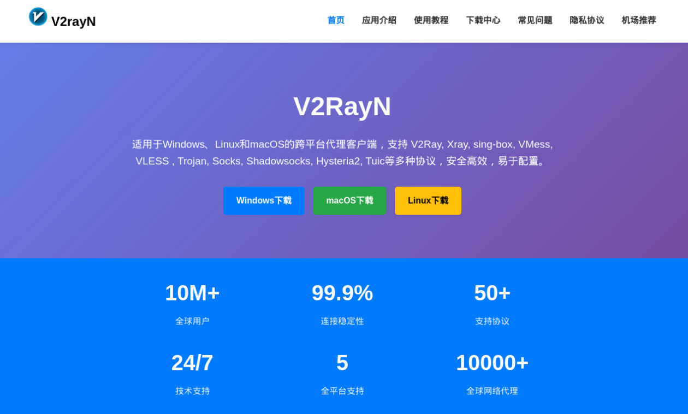The width and height of the screenshot is (688, 414).
Task: Click the V2RayN hero heading
Action: pyautogui.click(x=342, y=107)
